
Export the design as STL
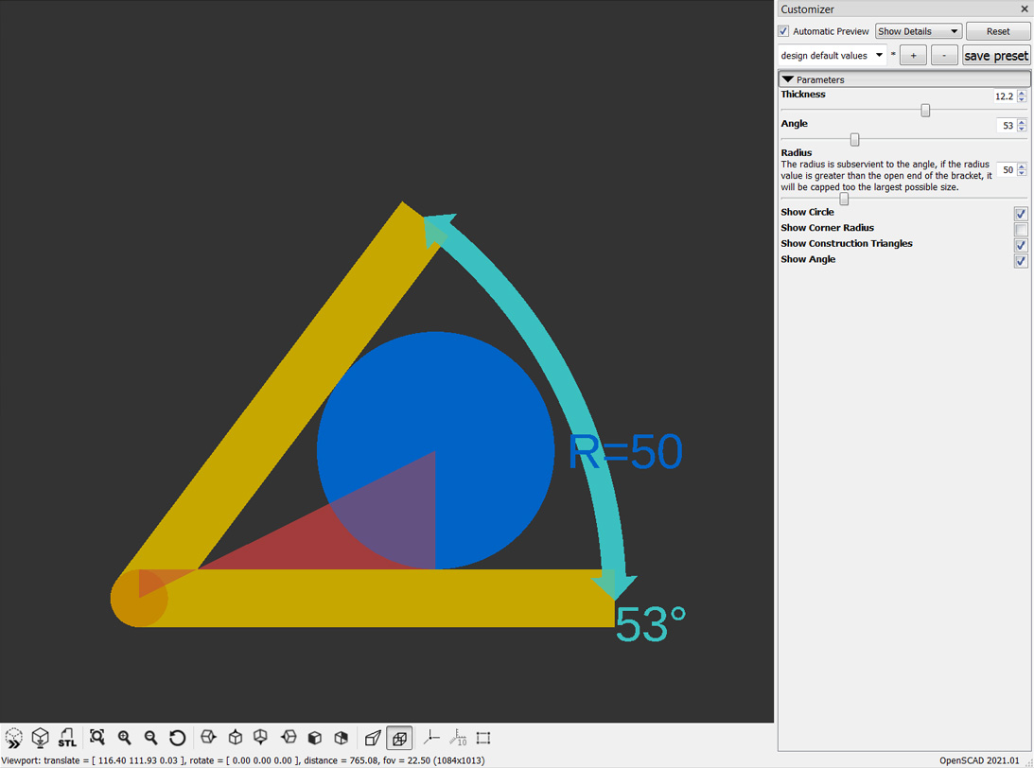(x=67, y=738)
